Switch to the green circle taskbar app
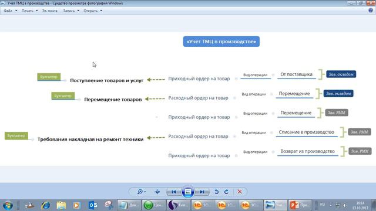The width and height of the screenshot is (376, 211). coord(154,205)
